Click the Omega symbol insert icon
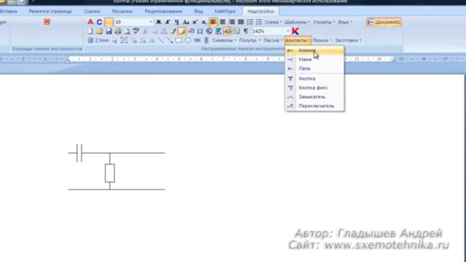The image size is (466, 262). [200, 31]
